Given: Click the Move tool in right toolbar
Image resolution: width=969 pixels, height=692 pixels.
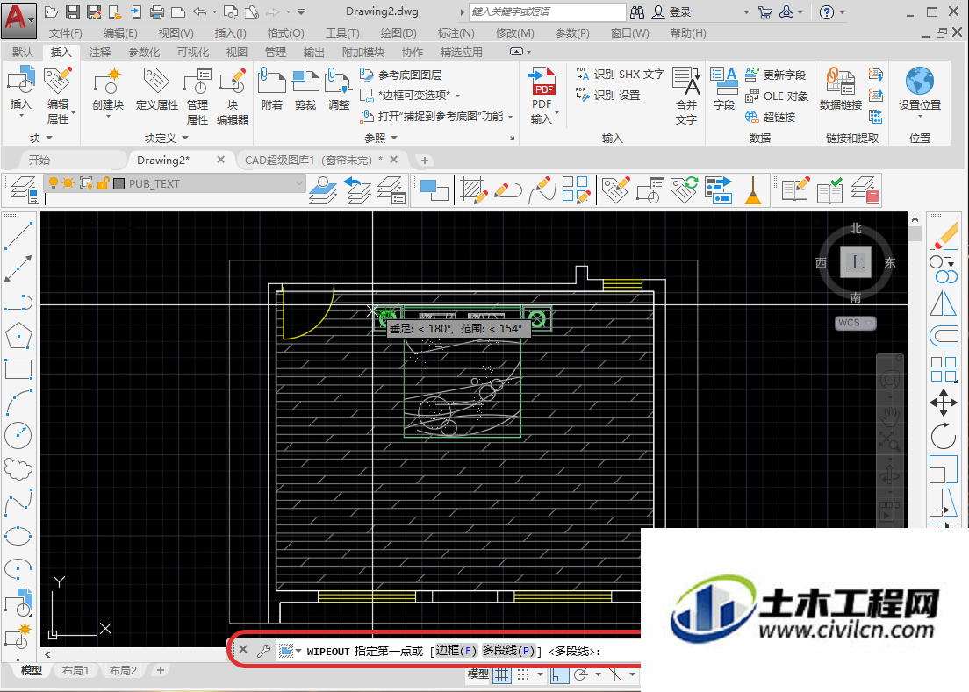Looking at the screenshot, I should pyautogui.click(x=943, y=403).
